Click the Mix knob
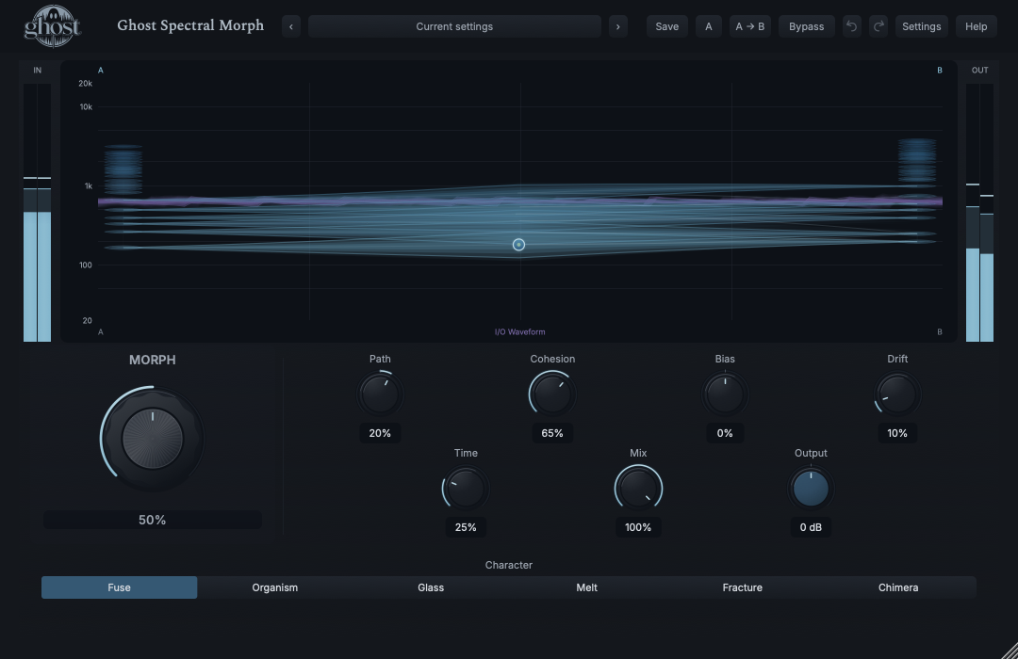 (638, 489)
